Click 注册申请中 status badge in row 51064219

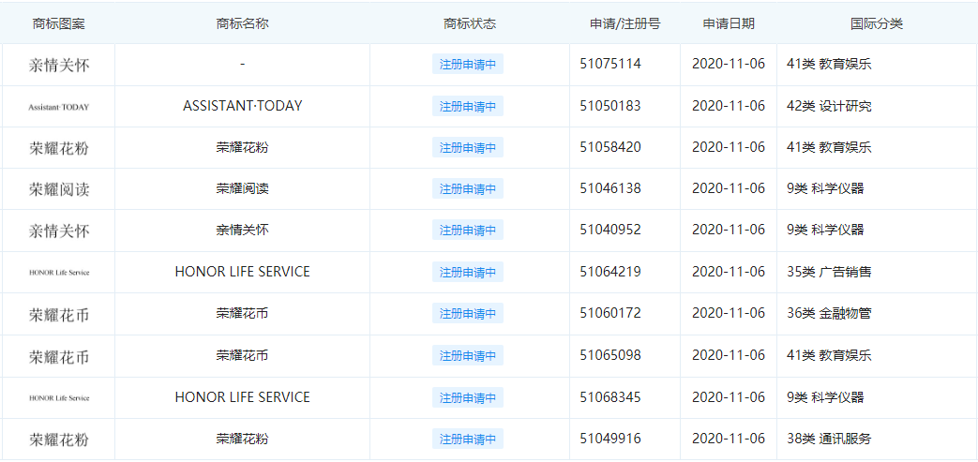(x=468, y=272)
